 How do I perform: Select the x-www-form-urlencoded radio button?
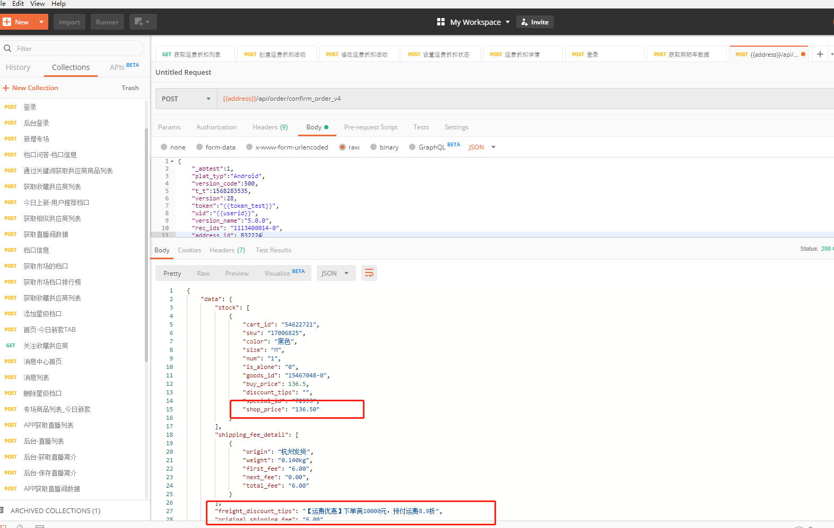pos(249,147)
